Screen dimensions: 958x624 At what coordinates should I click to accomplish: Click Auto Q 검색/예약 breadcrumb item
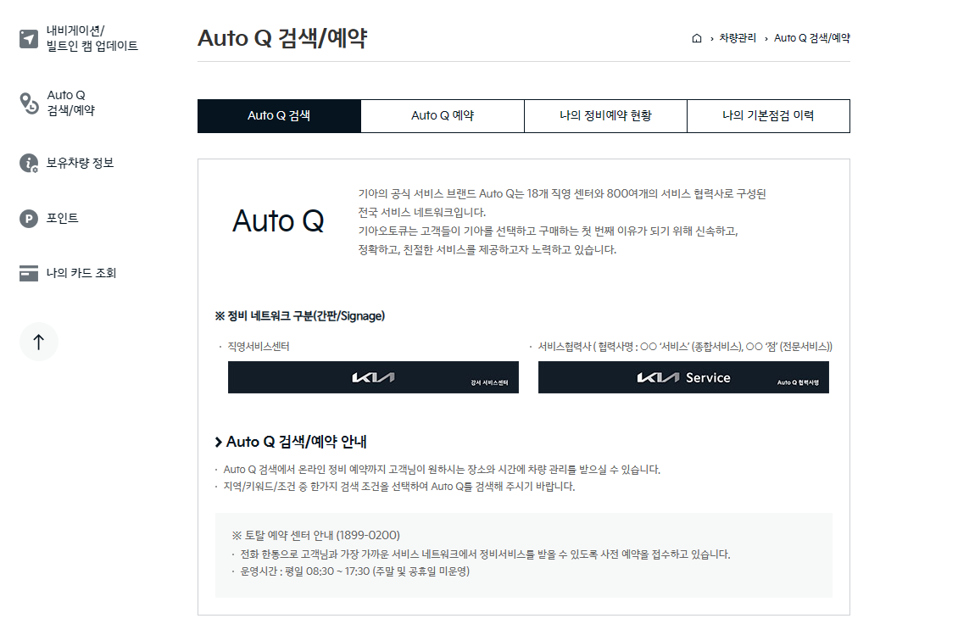click(x=812, y=38)
